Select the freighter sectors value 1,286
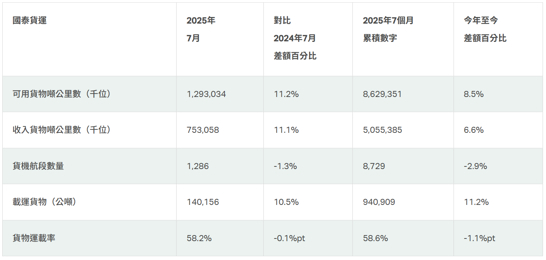This screenshot has height=260, width=546. [x=198, y=166]
